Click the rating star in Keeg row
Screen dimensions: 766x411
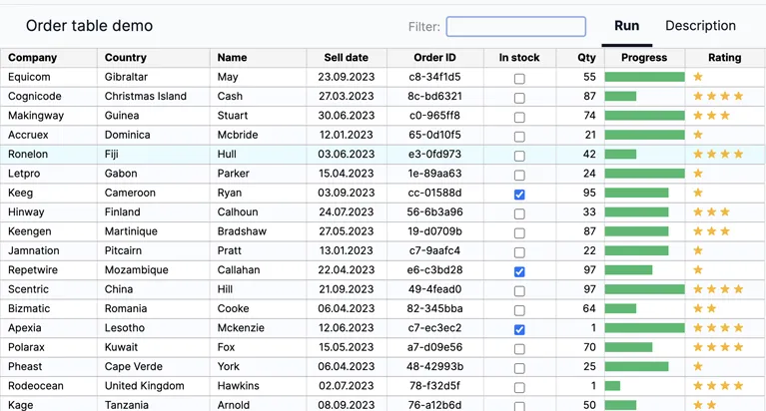[x=698, y=193]
